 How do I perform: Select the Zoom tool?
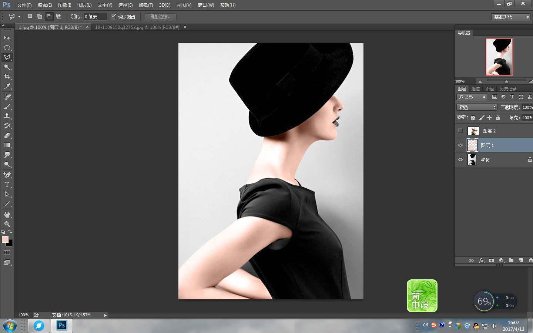pos(7,224)
